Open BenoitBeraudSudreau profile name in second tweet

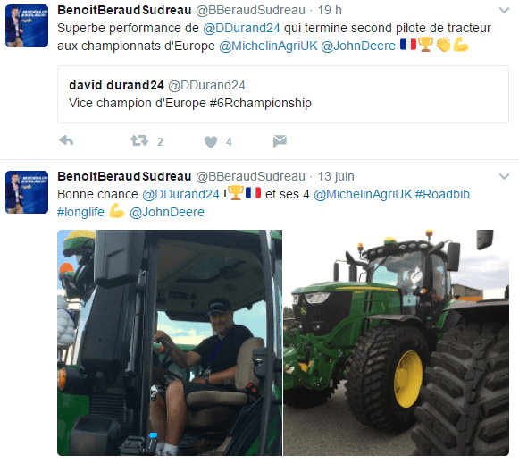coord(124,176)
